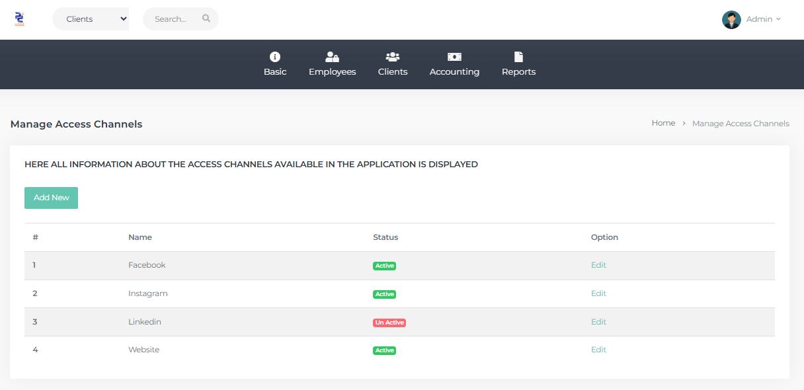The width and height of the screenshot is (804, 390).
Task: Click the Name column header
Action: click(140, 237)
